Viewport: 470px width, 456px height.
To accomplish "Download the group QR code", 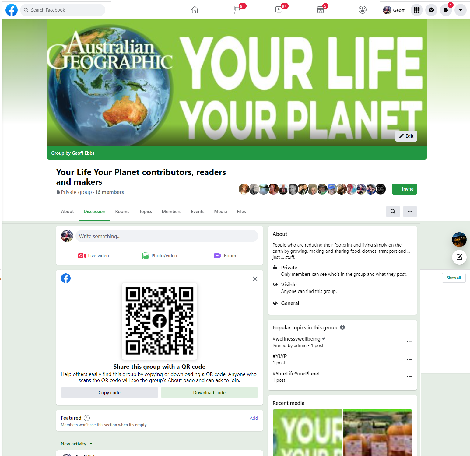I will point(209,392).
